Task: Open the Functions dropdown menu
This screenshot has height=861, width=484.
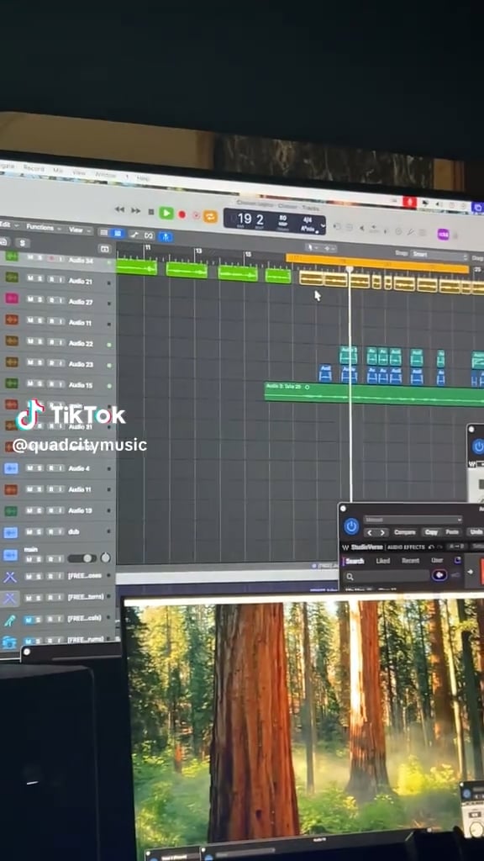Action: [44, 227]
